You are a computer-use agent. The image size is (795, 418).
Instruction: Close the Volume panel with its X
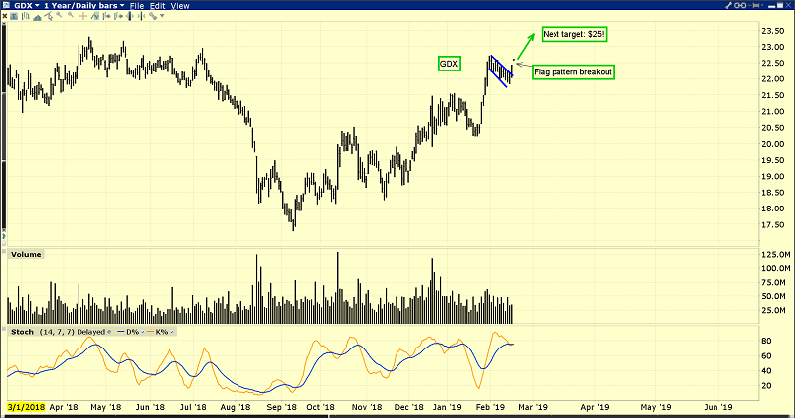point(4,251)
